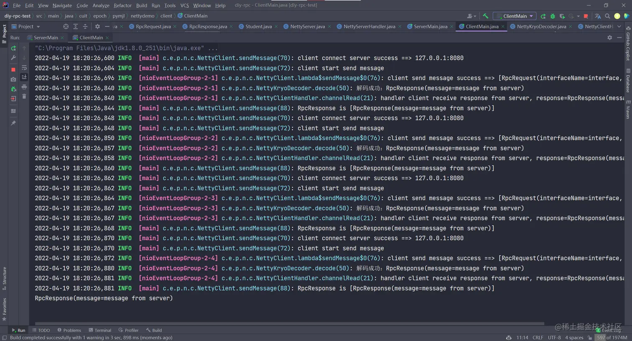Open the VCS menu
The image size is (632, 341).
[184, 5]
